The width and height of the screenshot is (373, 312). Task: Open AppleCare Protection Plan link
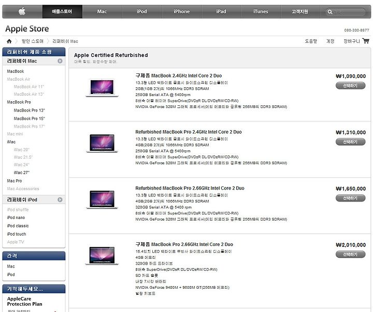click(x=25, y=301)
